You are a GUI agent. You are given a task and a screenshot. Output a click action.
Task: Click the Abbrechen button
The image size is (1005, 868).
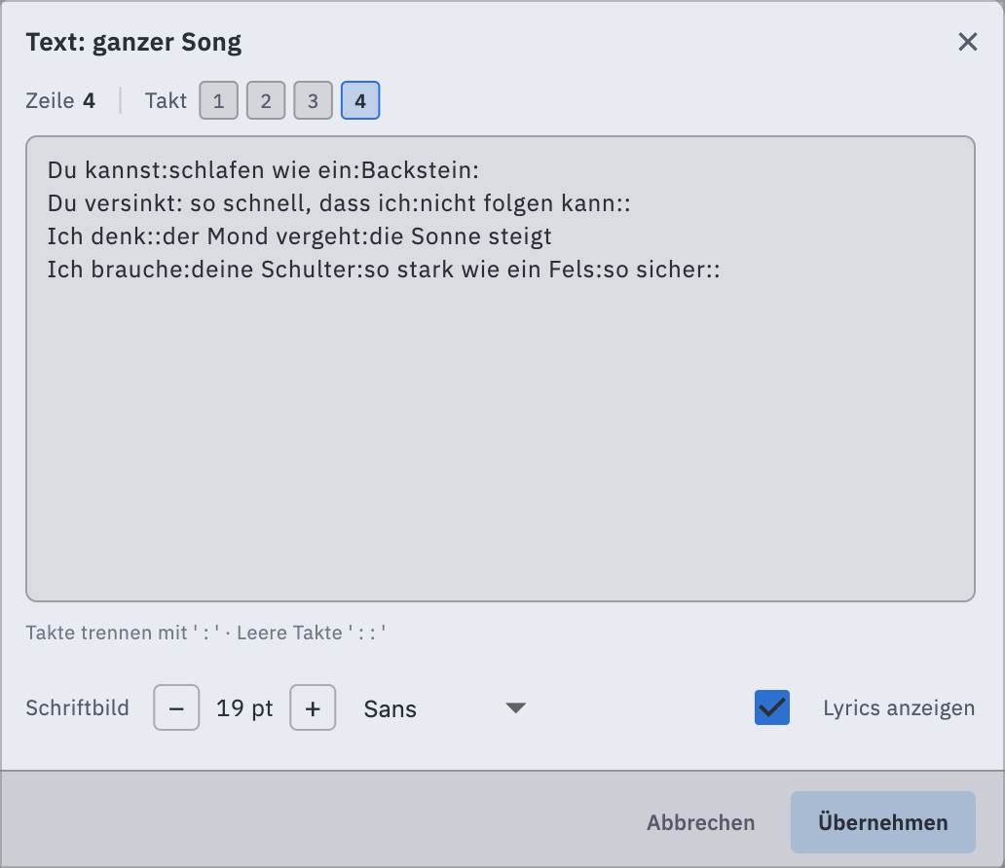700,822
